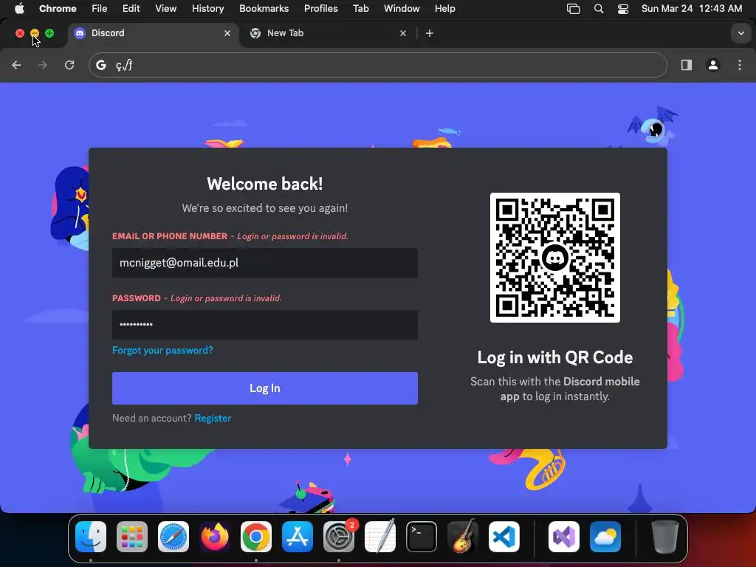Open a new tab with plus button

click(x=430, y=33)
